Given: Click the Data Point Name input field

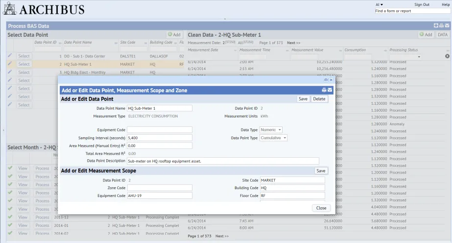Looking at the screenshot, I should [160, 108].
